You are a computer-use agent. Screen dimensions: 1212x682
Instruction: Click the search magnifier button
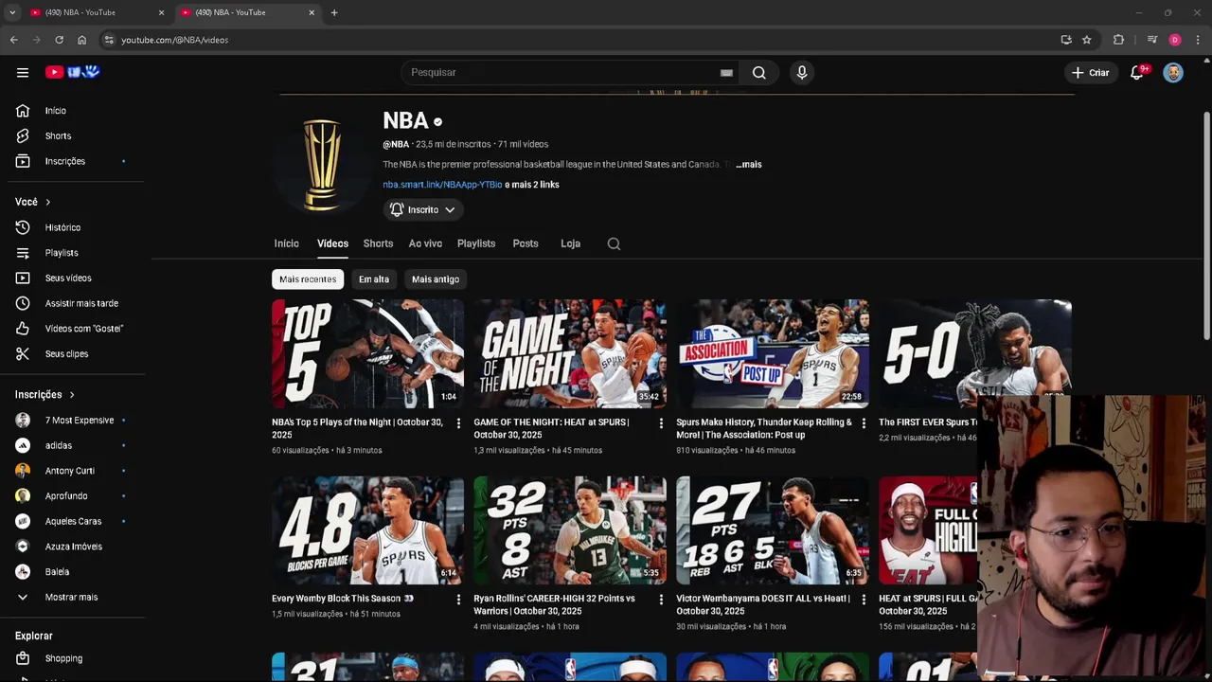point(759,72)
